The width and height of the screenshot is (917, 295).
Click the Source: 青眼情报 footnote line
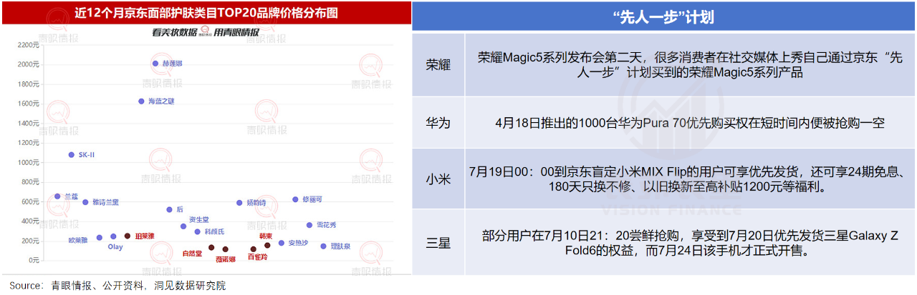coord(118,286)
